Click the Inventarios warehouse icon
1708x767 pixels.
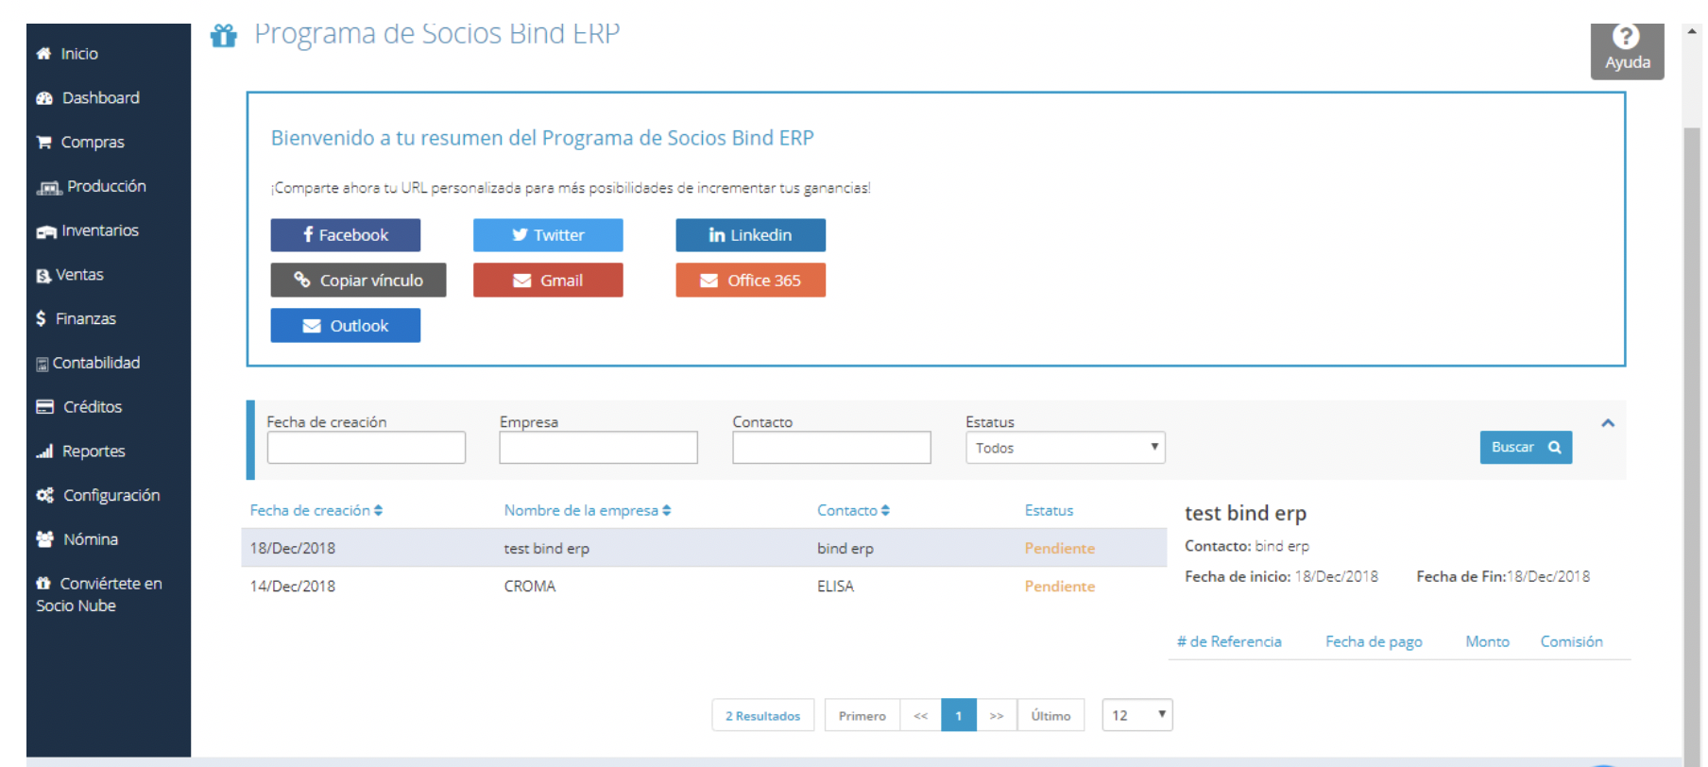click(x=46, y=231)
